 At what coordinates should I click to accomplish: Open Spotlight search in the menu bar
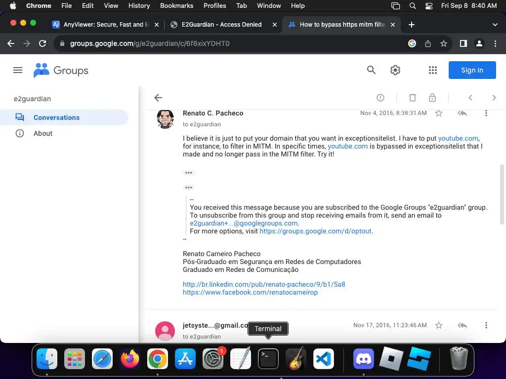pyautogui.click(x=413, y=5)
